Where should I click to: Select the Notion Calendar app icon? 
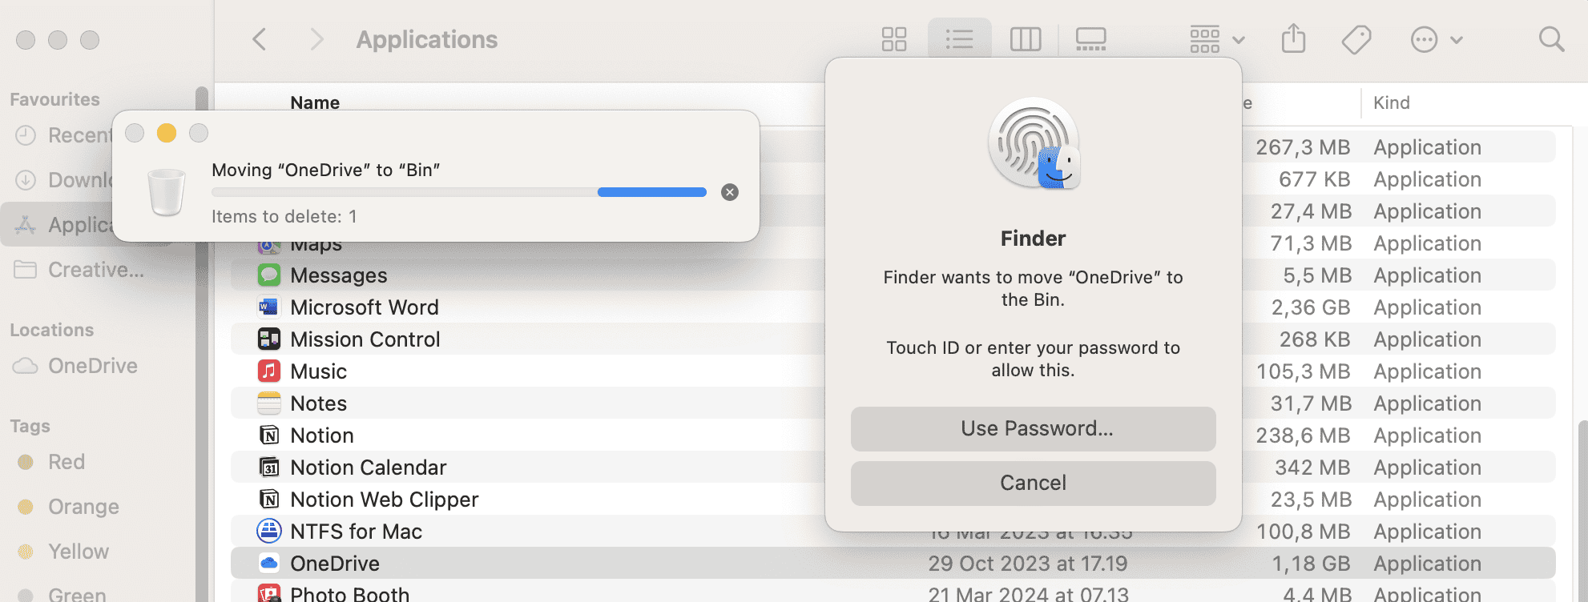(269, 468)
